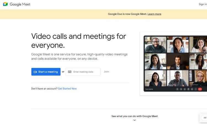Click the bearded man in suit video tile
This screenshot has width=207, height=124.
pyautogui.click(x=178, y=61)
